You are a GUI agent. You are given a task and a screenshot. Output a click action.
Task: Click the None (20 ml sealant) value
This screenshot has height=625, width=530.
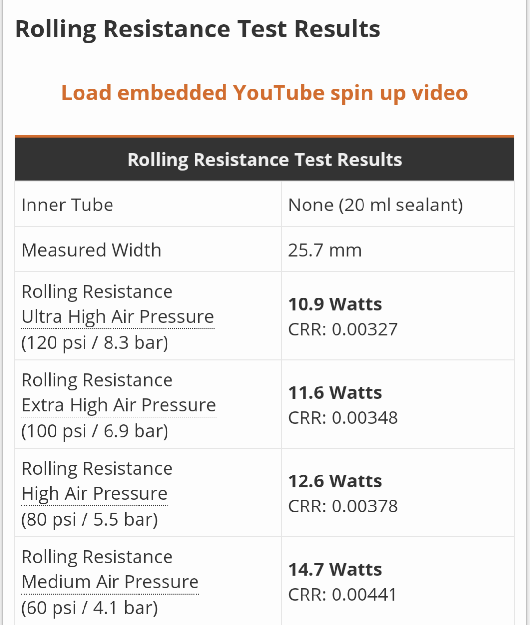point(375,205)
